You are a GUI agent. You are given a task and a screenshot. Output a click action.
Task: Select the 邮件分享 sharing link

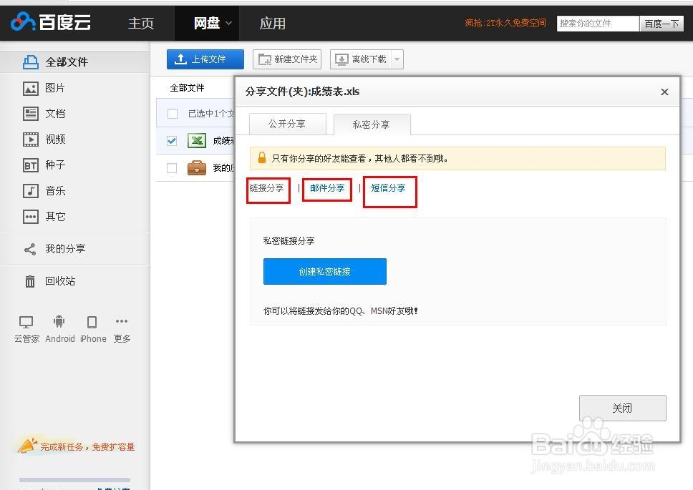[x=326, y=189]
